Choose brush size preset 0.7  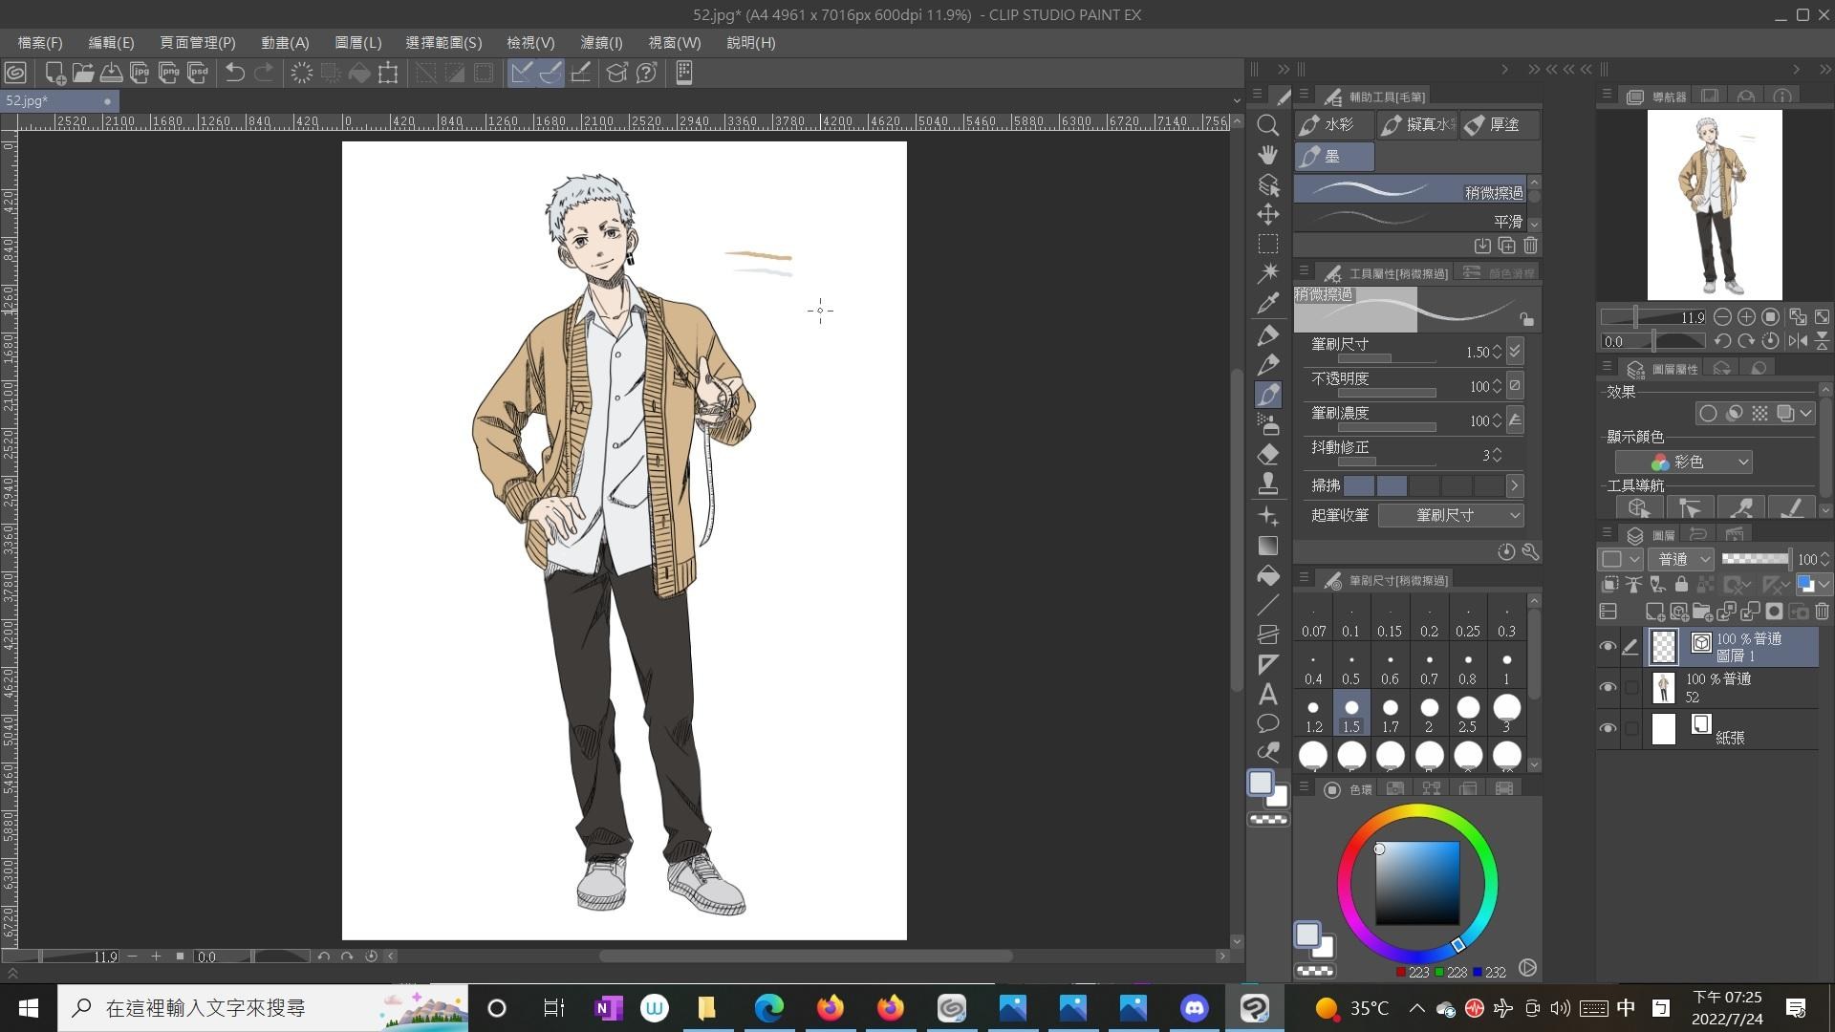tap(1429, 668)
